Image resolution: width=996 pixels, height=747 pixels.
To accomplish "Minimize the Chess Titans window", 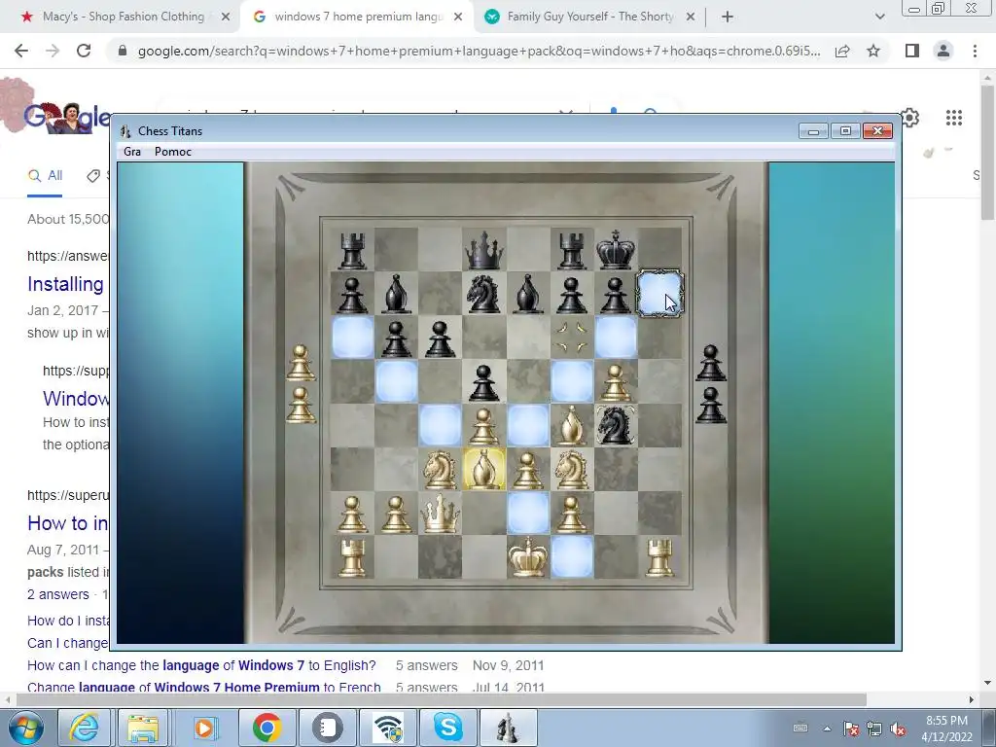I will point(814,131).
